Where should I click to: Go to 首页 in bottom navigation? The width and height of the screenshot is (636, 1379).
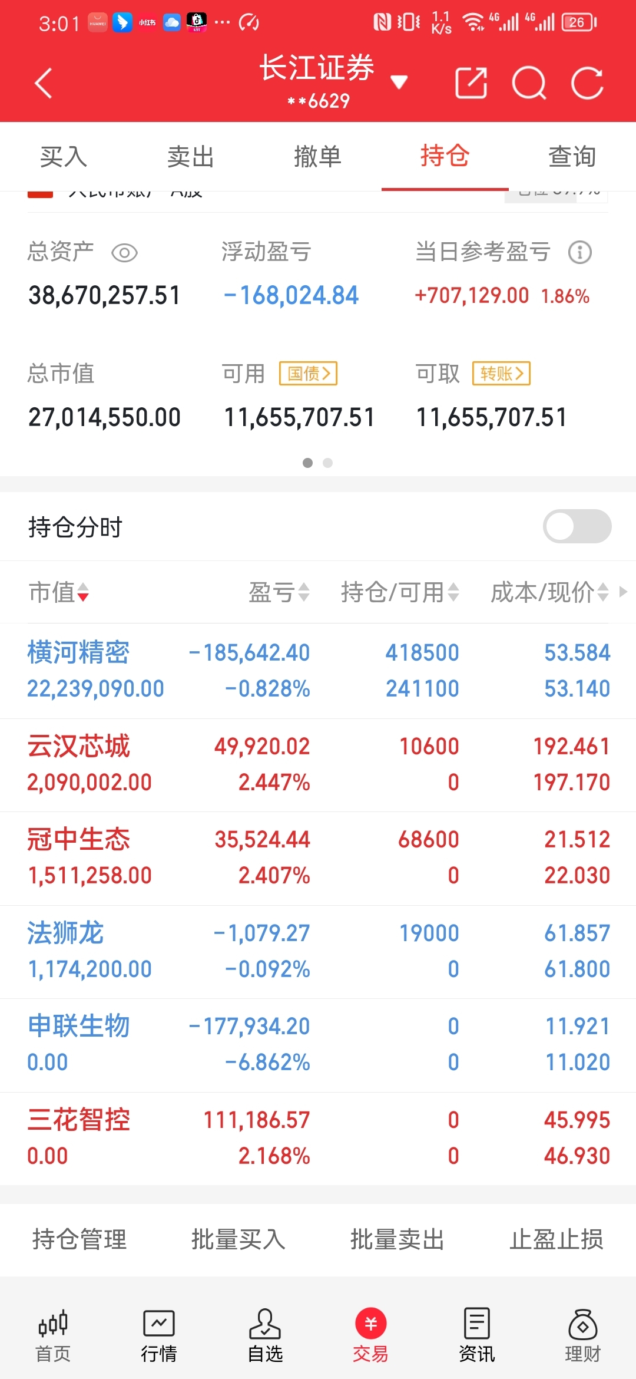click(53, 1337)
